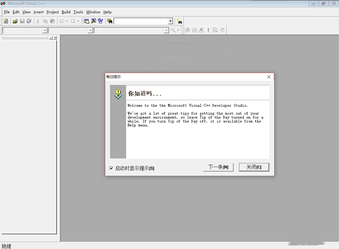Open the Window menu
This screenshot has width=339, height=249.
(93, 12)
